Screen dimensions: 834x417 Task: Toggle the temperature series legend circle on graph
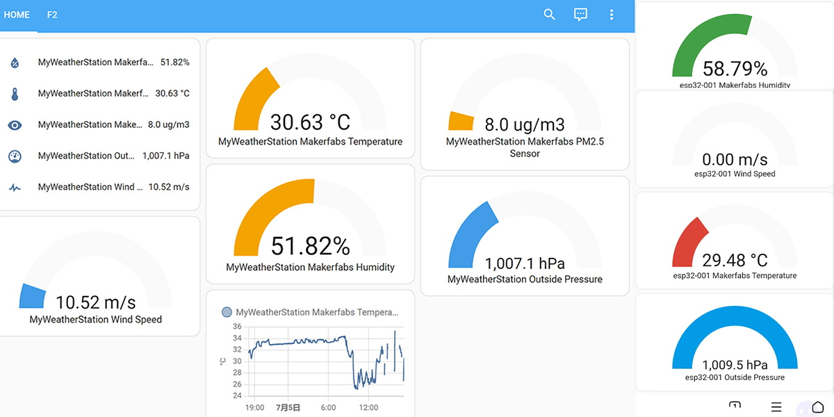[227, 313]
